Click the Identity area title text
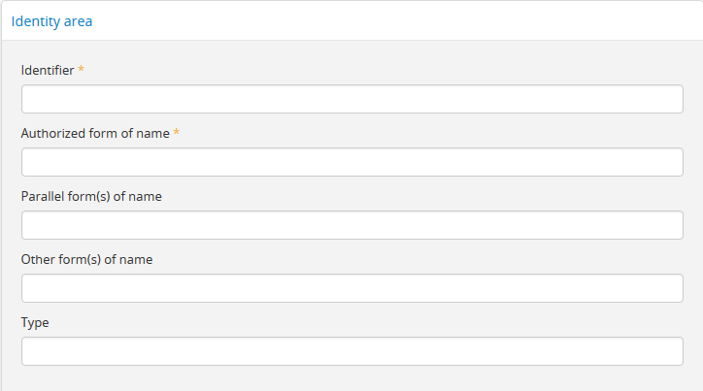Viewport: 703px width, 391px height. pyautogui.click(x=52, y=20)
